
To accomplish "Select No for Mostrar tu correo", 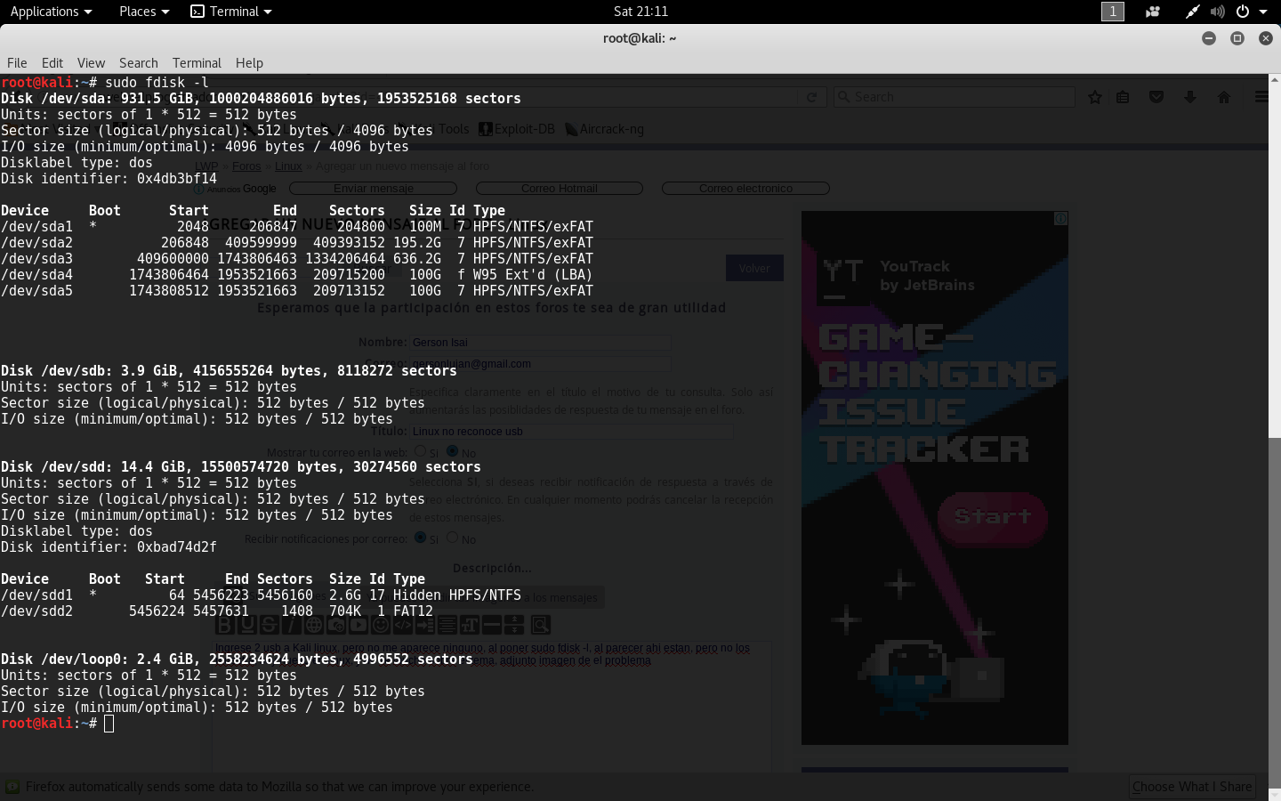I will (x=452, y=451).
